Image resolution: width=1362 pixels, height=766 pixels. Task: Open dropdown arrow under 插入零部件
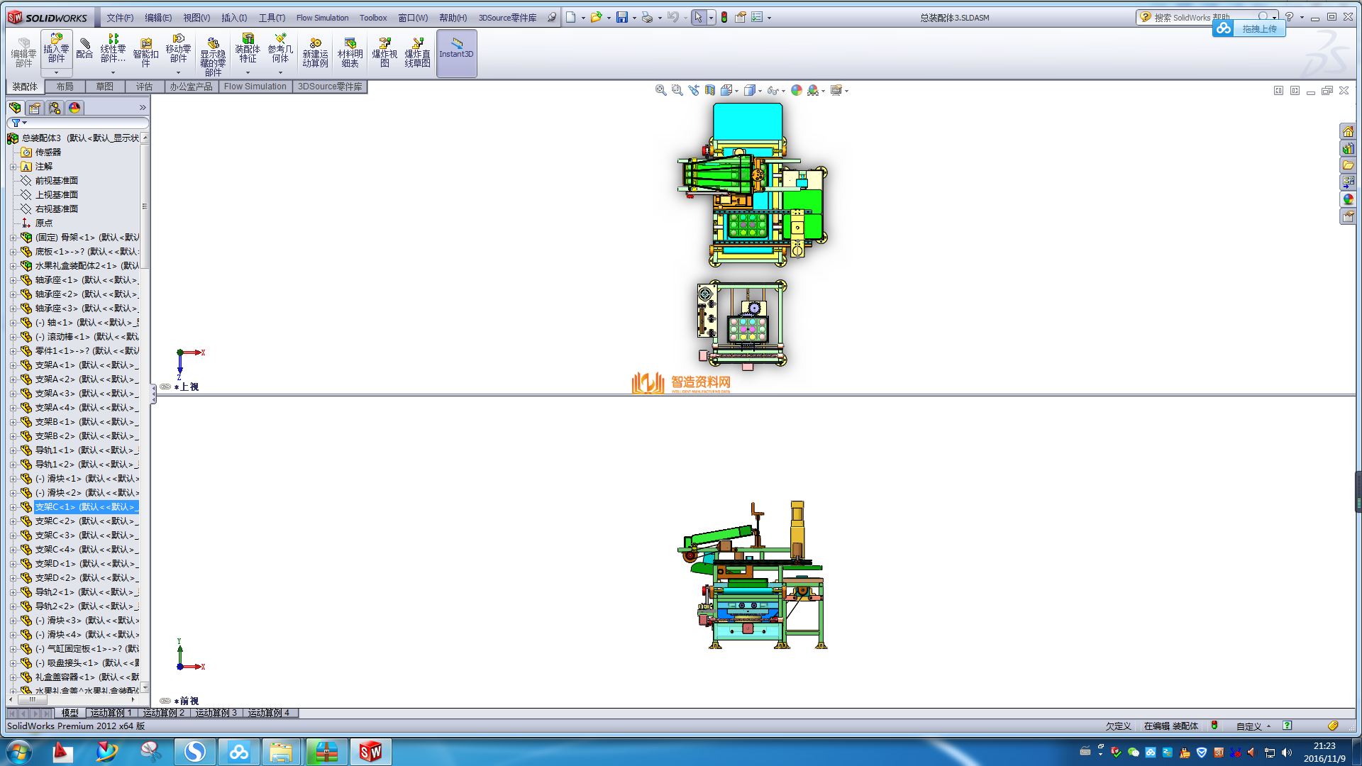click(x=56, y=72)
